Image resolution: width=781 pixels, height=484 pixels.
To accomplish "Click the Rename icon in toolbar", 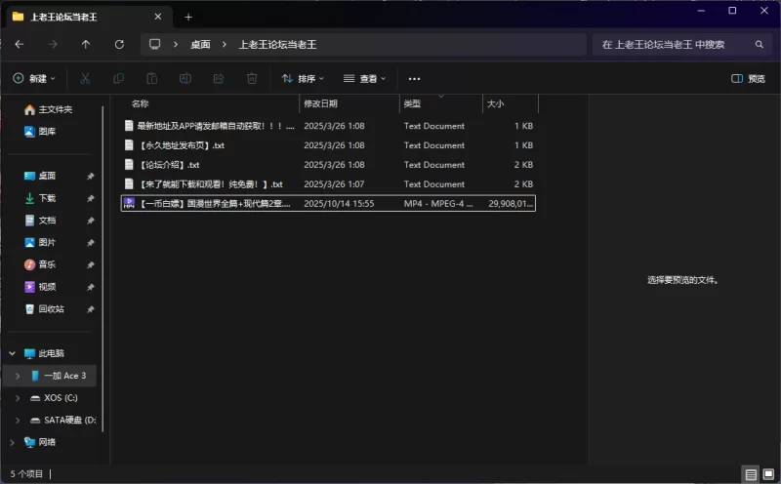I will click(185, 78).
